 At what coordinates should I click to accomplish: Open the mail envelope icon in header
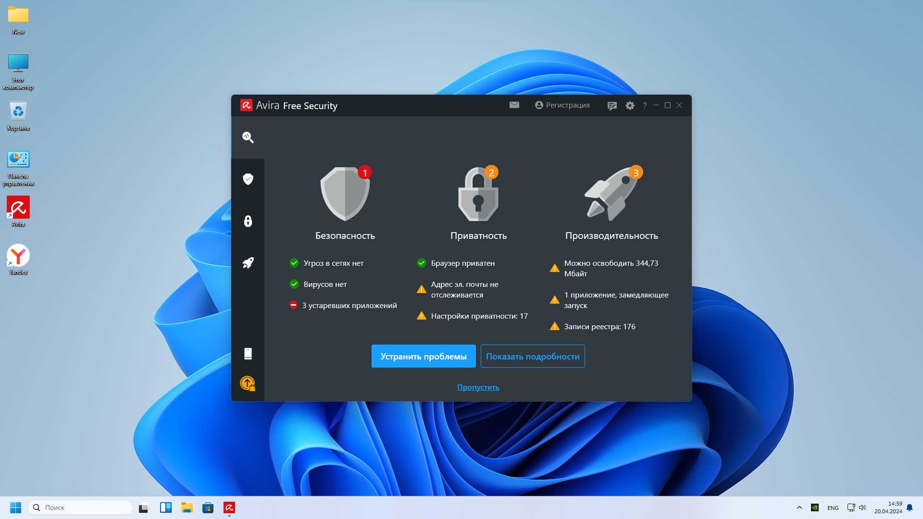point(514,105)
